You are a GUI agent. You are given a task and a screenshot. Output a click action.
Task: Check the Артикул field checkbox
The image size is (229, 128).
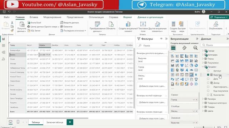[x=208, y=71]
